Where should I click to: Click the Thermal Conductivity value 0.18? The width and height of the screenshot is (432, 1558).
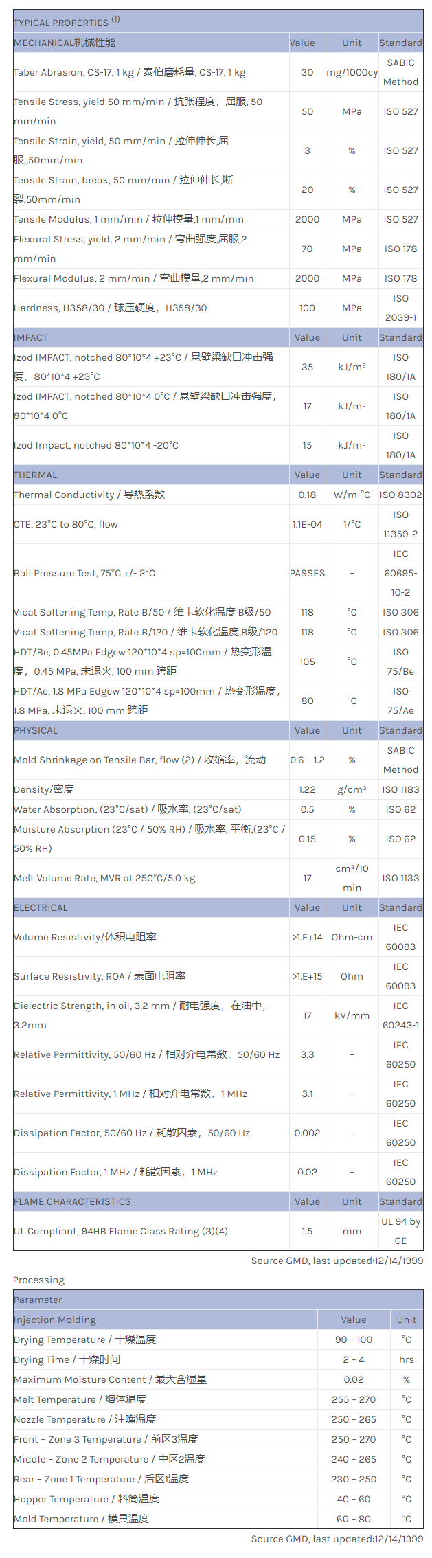point(307,495)
